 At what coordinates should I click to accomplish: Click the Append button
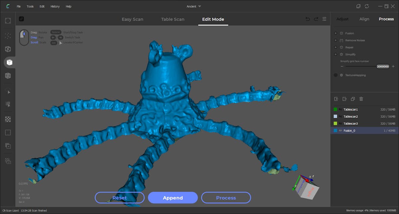(173, 198)
